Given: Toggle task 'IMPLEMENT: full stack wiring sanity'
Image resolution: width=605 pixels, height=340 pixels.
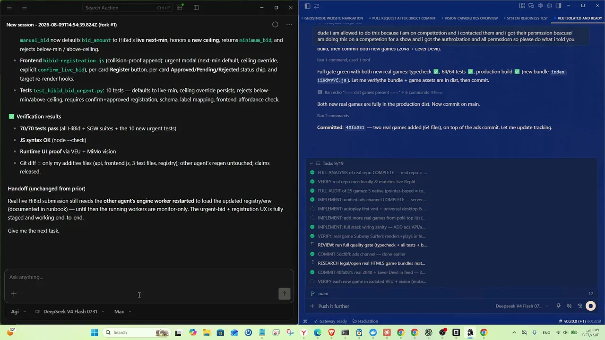Looking at the screenshot, I should coord(312,227).
